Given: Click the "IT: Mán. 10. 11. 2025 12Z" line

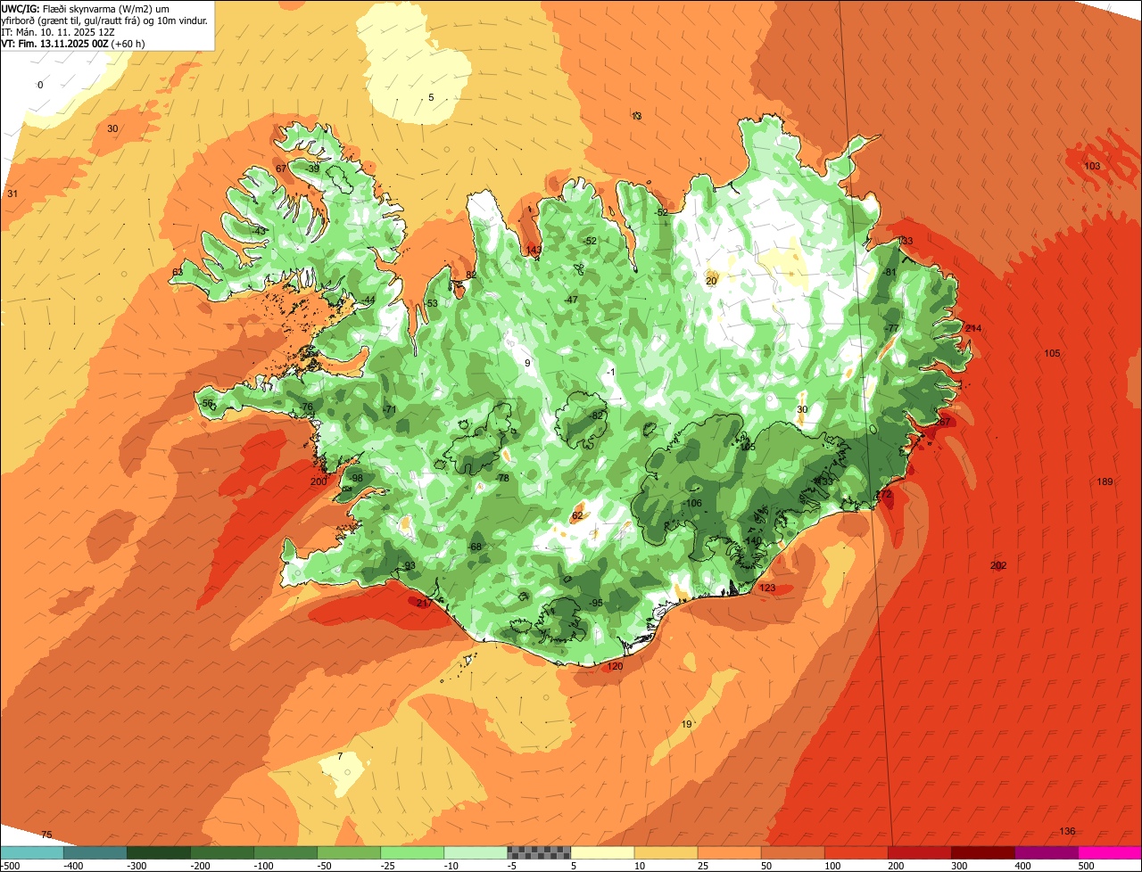Looking at the screenshot, I should [57, 31].
